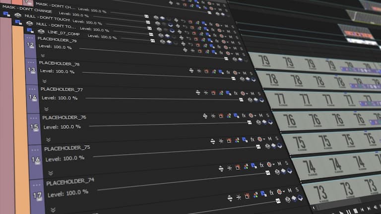Viewport: 381px width, 214px height.
Task: Click blue layered icon right of PLACEHOLDER_76 slider
Action: click(270, 122)
